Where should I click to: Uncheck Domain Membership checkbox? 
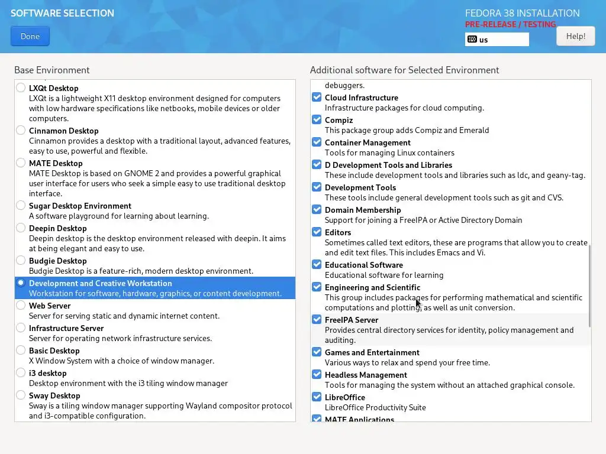317,210
